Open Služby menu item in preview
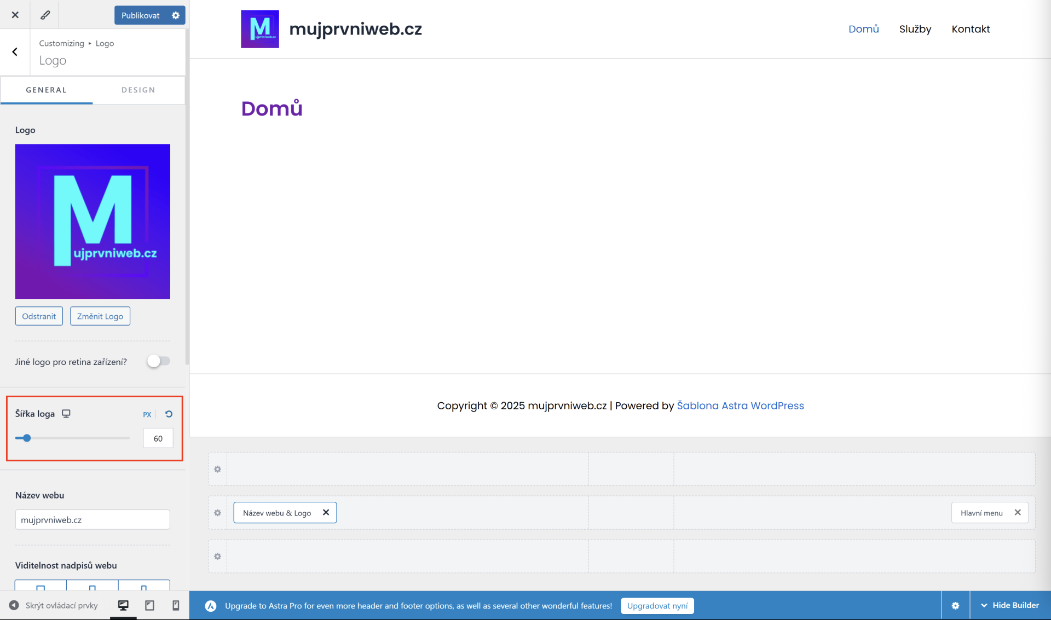The width and height of the screenshot is (1051, 620). coord(915,29)
